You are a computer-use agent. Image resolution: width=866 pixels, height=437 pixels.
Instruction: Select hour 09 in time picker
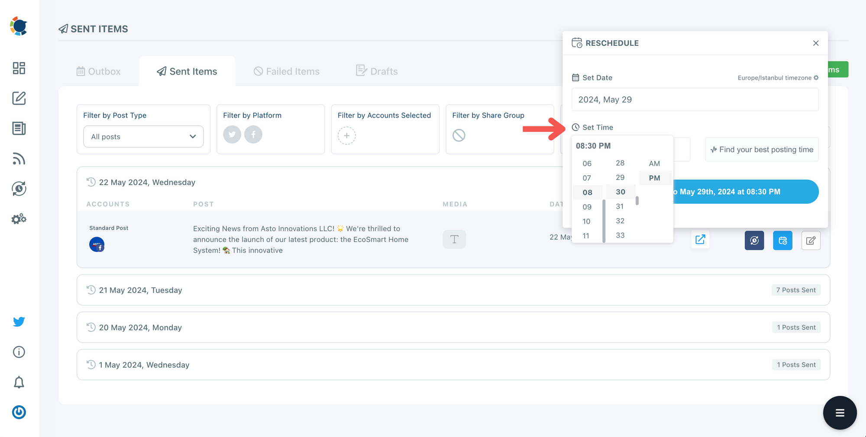587,207
